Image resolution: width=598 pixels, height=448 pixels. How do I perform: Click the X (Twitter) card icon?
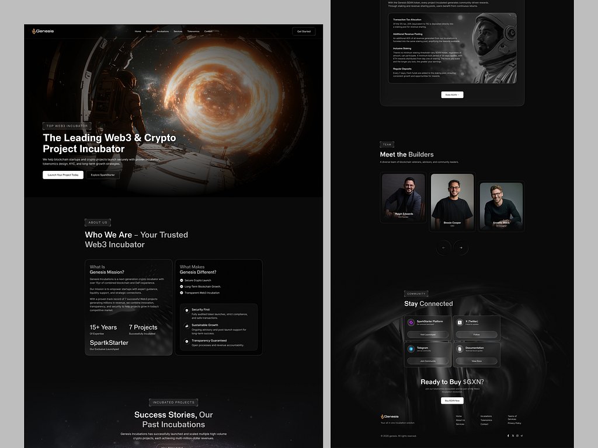pyautogui.click(x=460, y=322)
